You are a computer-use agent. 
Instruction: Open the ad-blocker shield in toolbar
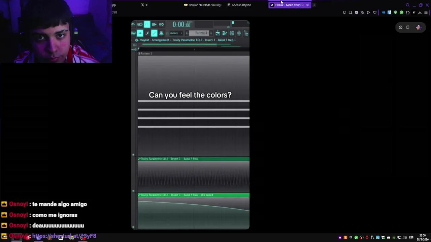click(356, 12)
